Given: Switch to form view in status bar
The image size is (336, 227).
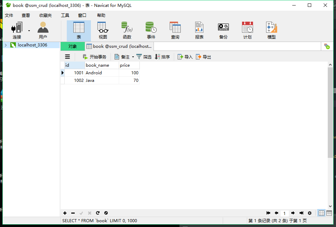Looking at the screenshot, I should (x=329, y=213).
